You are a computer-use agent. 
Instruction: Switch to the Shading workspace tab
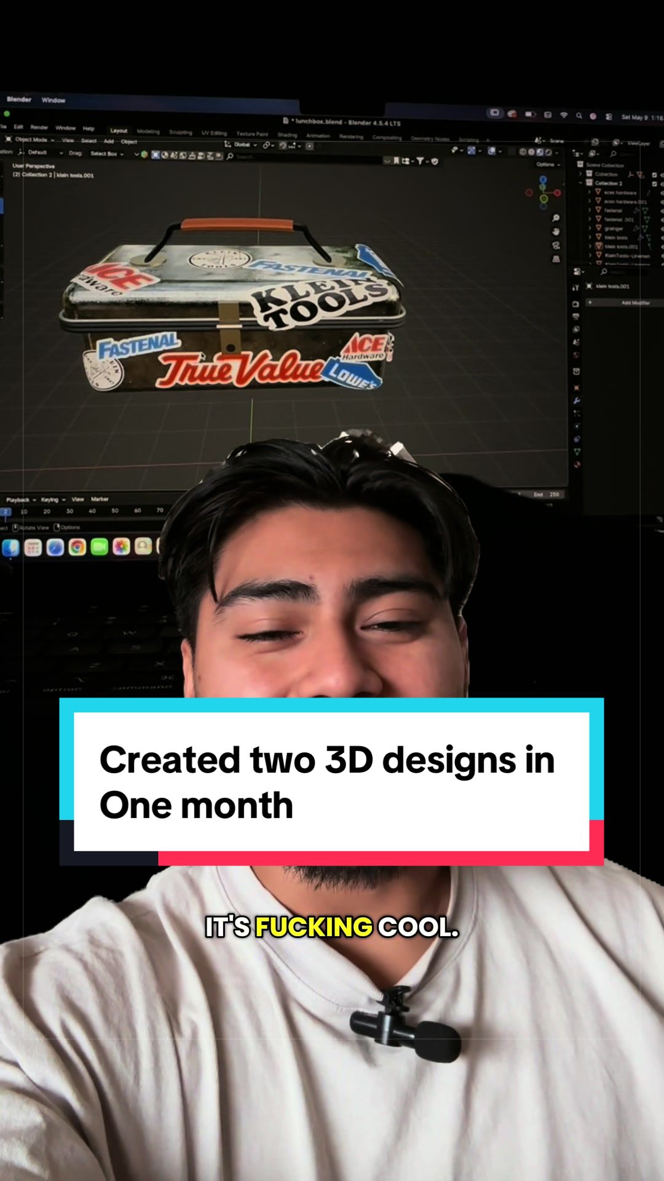click(x=287, y=135)
